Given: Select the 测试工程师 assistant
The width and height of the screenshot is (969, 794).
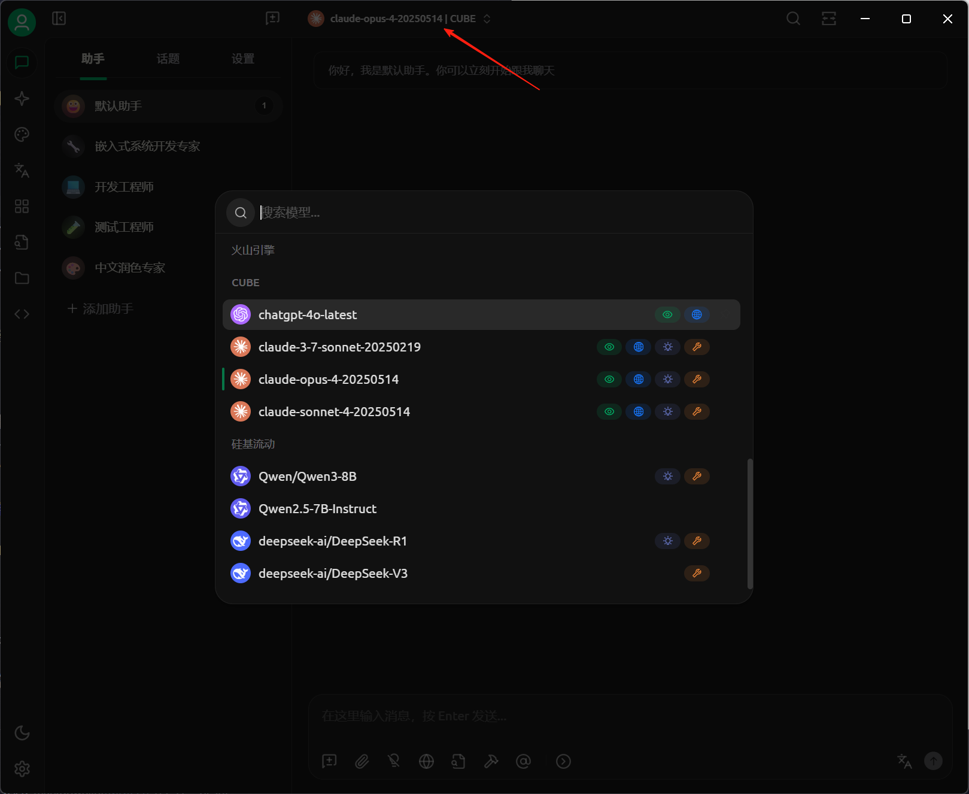Looking at the screenshot, I should point(168,227).
